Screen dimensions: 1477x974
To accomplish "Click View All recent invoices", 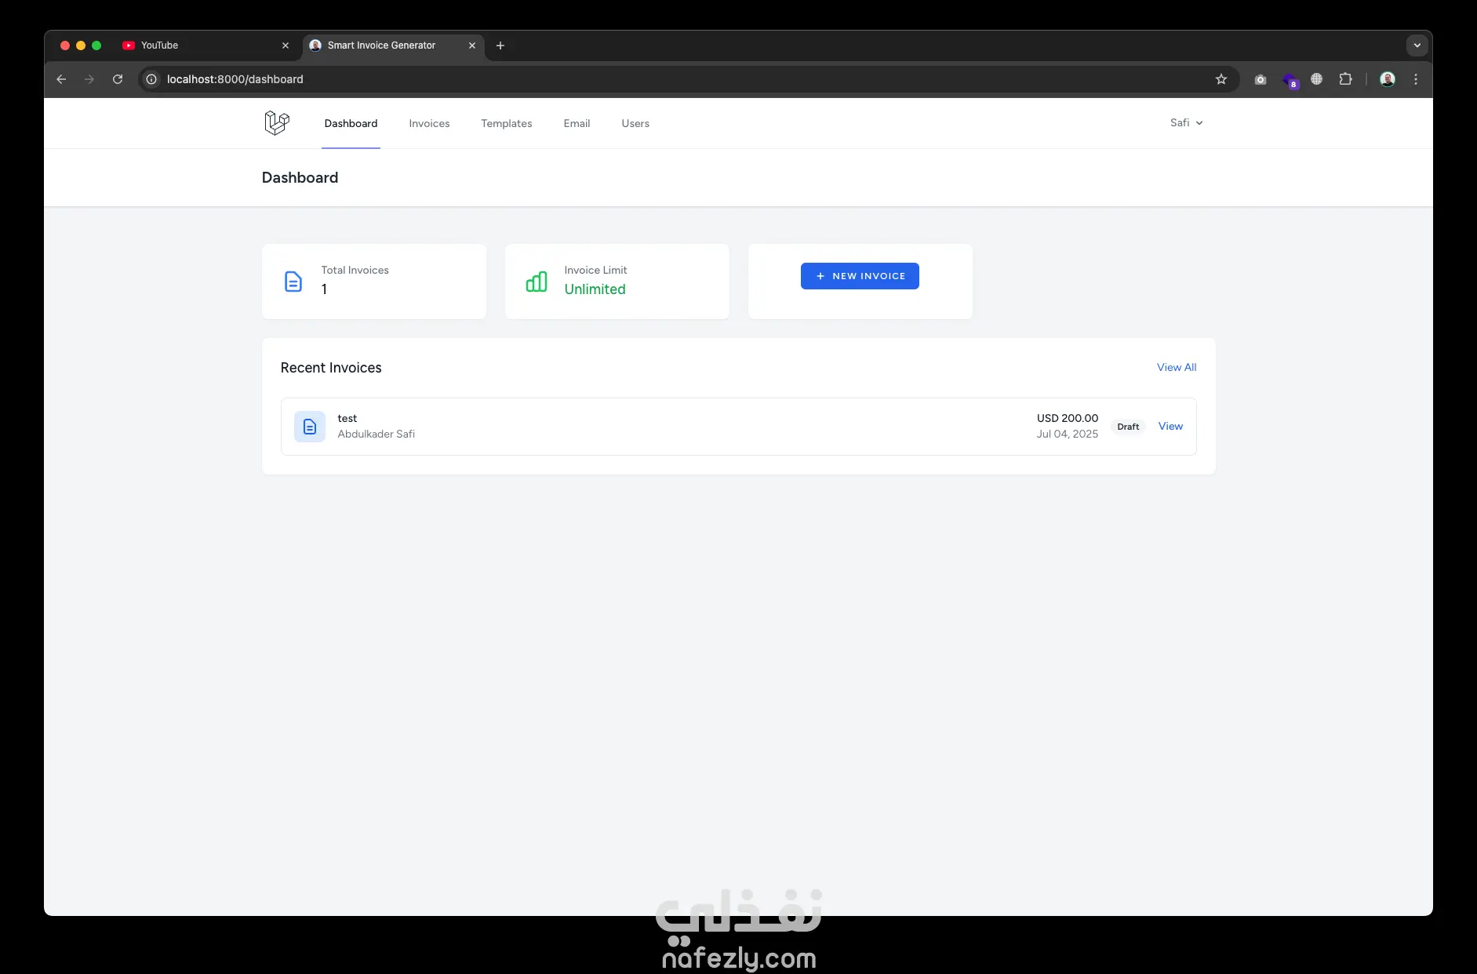I will (x=1177, y=368).
